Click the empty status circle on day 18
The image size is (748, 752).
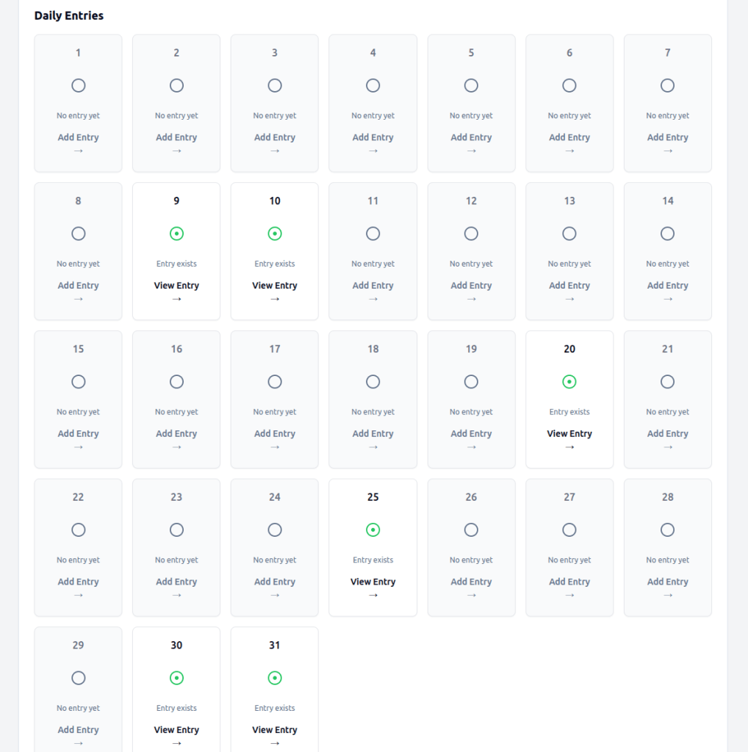tap(373, 382)
